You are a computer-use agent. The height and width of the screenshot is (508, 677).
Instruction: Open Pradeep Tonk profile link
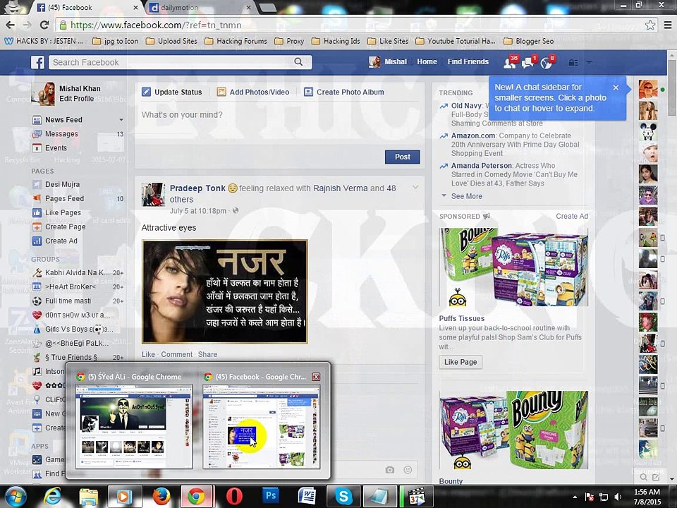pos(197,188)
